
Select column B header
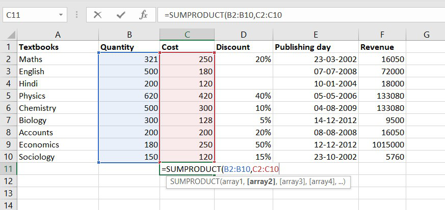129,35
